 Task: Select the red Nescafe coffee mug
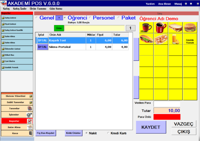161,28
